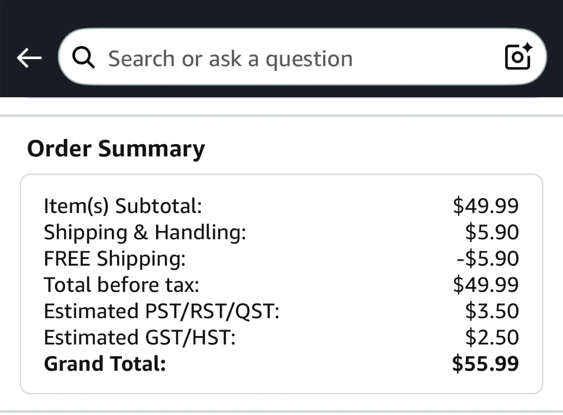Click the positive $5.90 shipping charge
This screenshot has width=563, height=415.
tap(492, 232)
